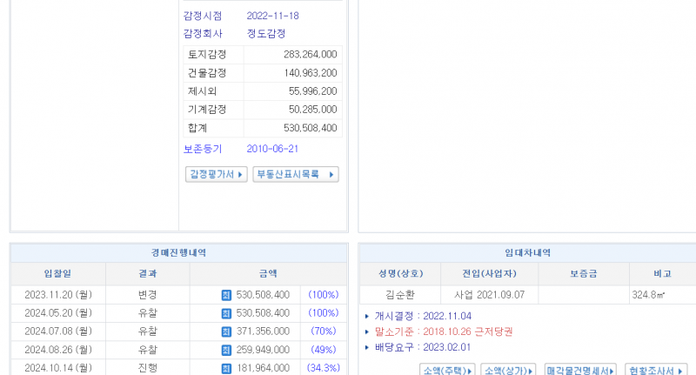Open the 소액(상가) button
This screenshot has width=696, height=375.
[x=508, y=371]
